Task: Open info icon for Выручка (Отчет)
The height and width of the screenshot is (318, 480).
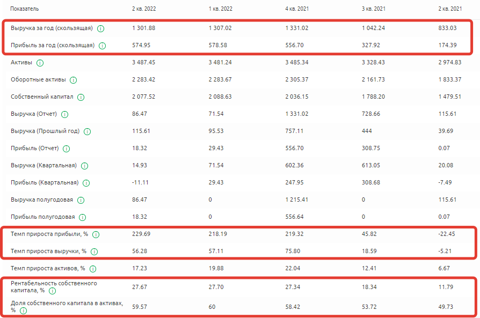Action: pos(65,114)
